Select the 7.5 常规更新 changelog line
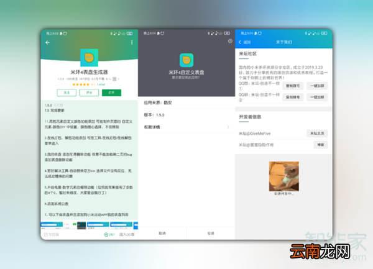Image resolution: width=373 pixels, height=269 pixels. (55, 111)
